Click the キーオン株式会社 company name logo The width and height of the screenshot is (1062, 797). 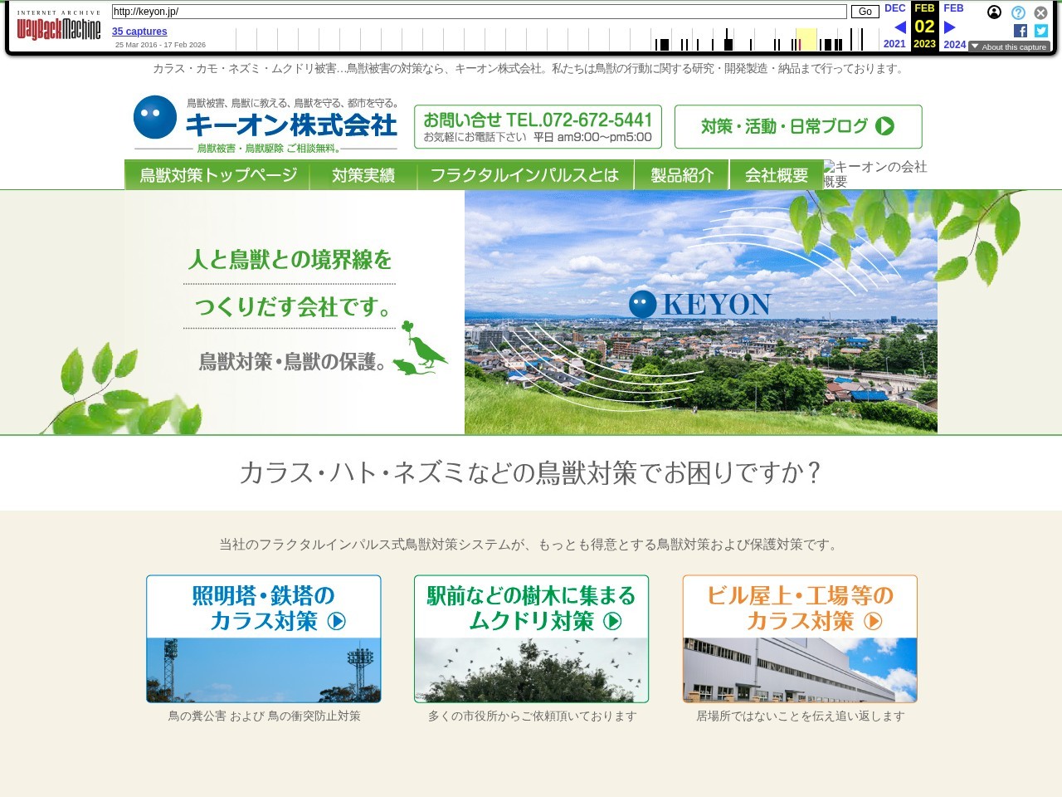[292, 125]
